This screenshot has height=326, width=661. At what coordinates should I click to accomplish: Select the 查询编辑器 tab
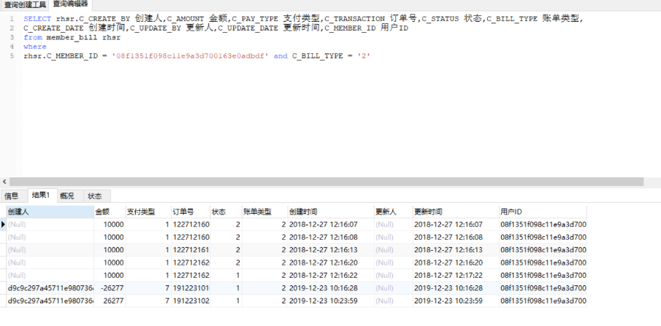pos(71,5)
